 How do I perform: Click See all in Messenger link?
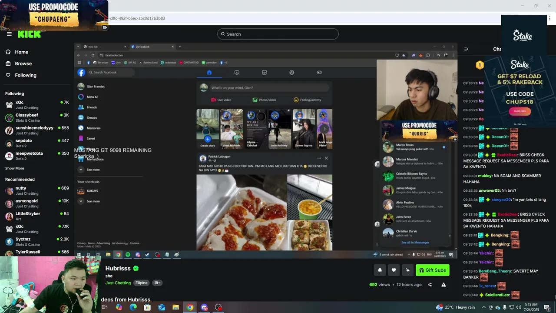pos(415,243)
